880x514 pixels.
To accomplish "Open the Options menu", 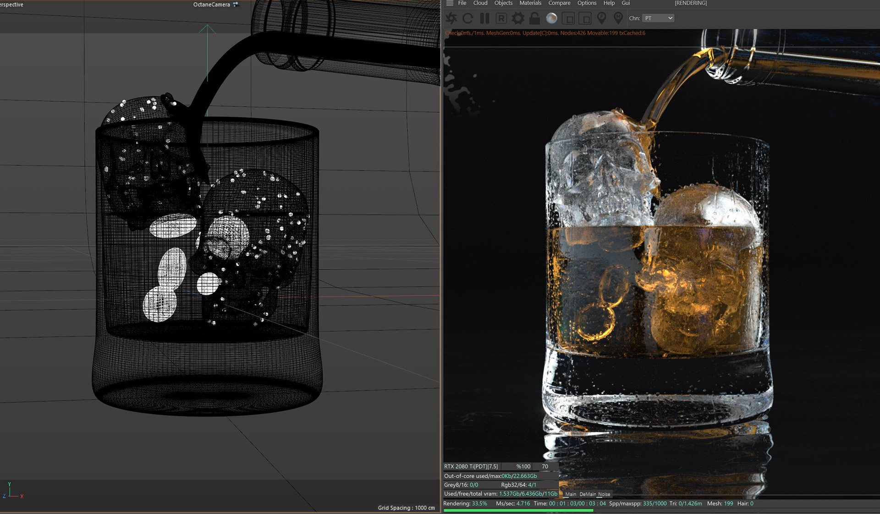I will click(x=587, y=3).
